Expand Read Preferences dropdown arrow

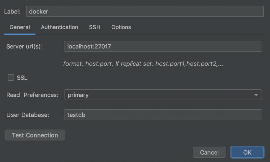click(x=256, y=95)
